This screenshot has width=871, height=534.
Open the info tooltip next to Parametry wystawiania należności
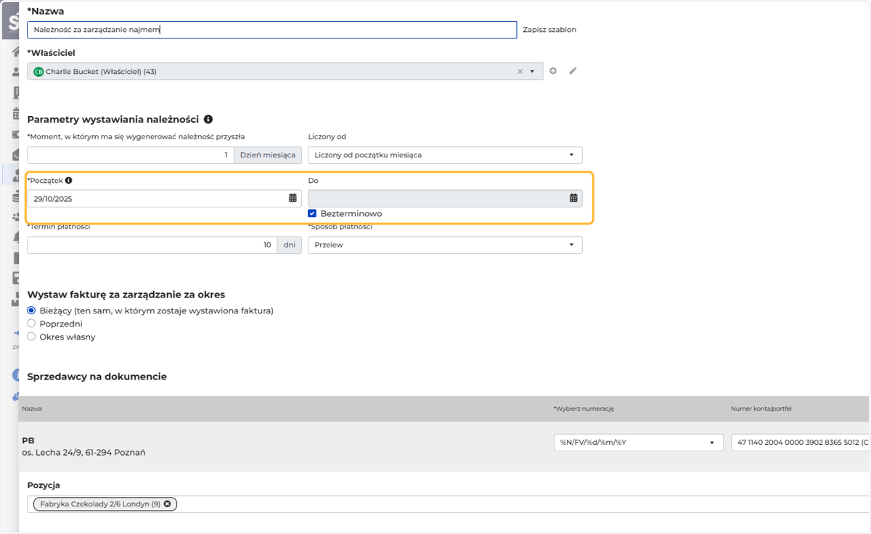[x=208, y=119]
